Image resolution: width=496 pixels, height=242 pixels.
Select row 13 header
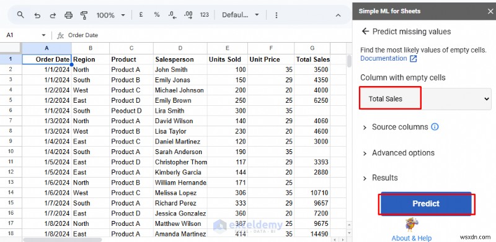[11, 183]
